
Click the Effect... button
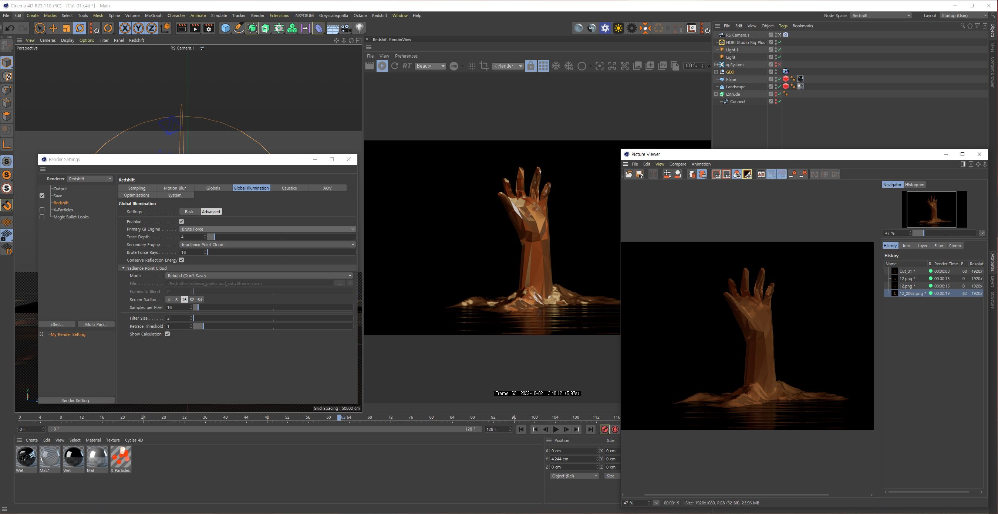click(57, 324)
